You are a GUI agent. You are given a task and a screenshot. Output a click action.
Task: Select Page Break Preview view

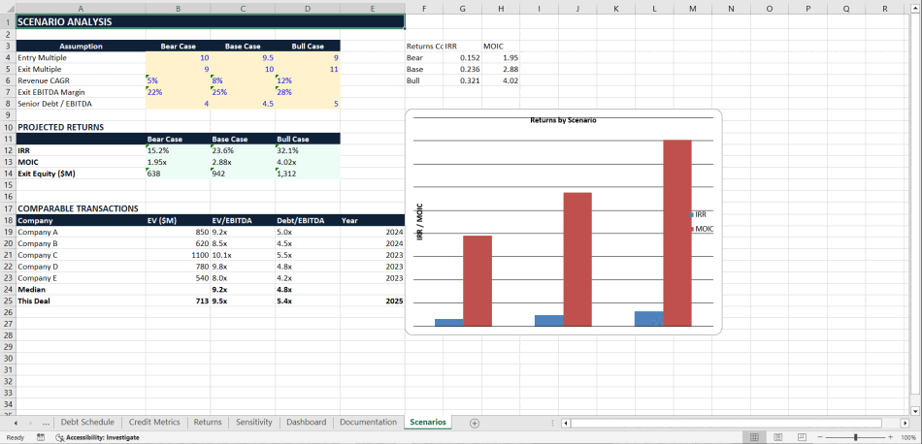[x=801, y=437]
